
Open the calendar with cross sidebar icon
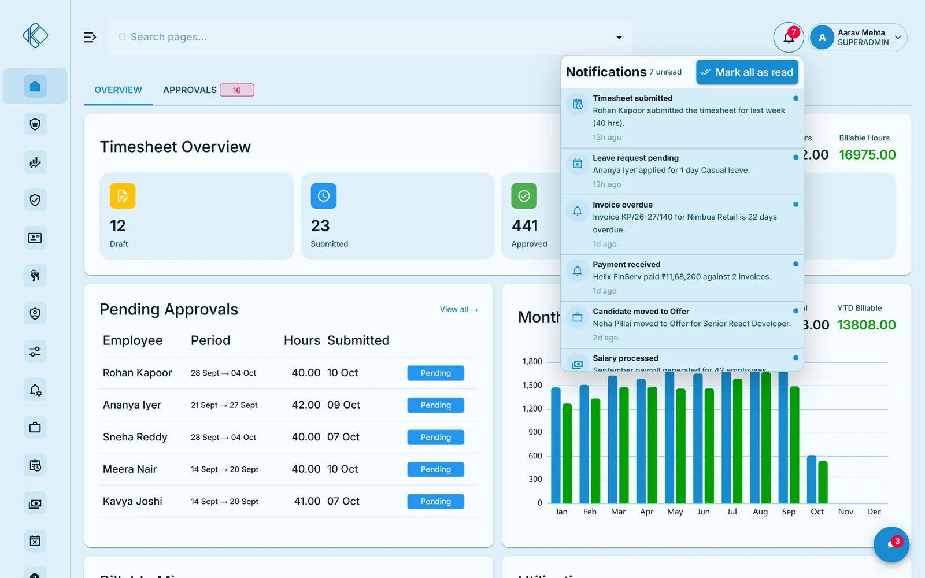point(35,541)
